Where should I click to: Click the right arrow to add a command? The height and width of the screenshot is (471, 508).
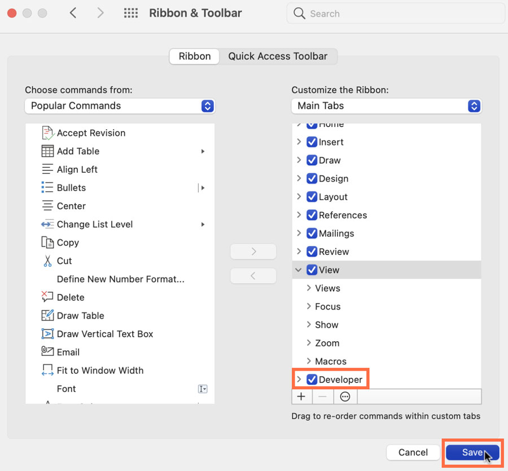tap(253, 251)
